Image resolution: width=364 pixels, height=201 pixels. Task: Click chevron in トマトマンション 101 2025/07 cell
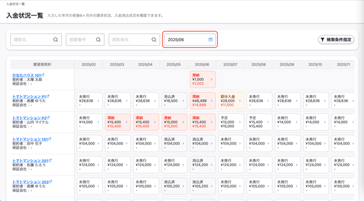(240, 144)
